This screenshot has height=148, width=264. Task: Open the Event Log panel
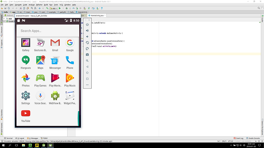tap(238, 138)
